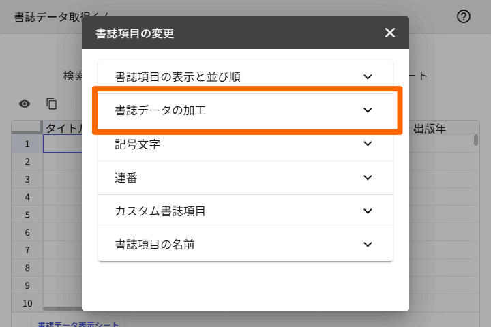The image size is (491, 327).
Task: Switch to 書誌データ表示シート tab
Action: click(x=78, y=323)
